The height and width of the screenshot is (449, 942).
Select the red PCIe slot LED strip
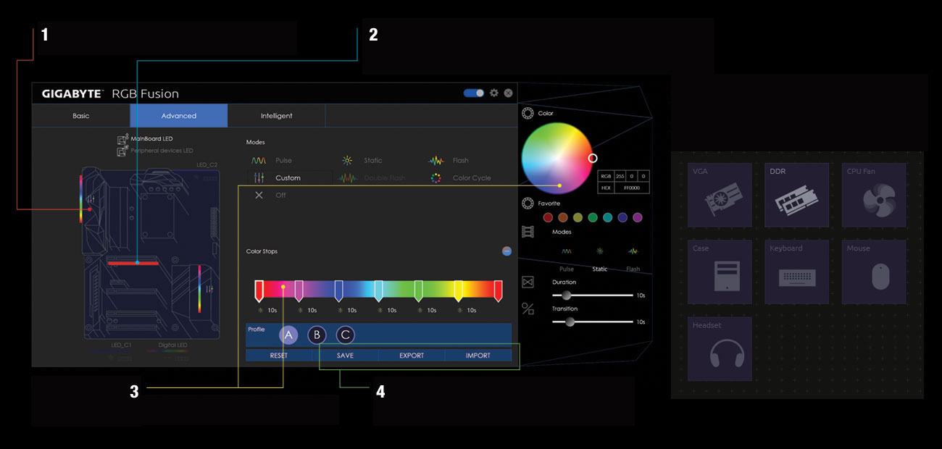[133, 263]
